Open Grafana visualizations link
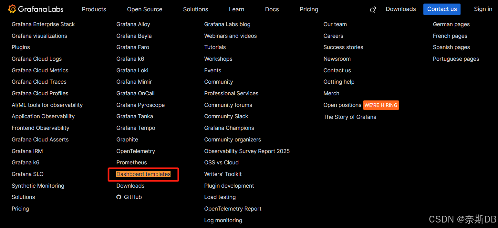This screenshot has height=228, width=498. tap(39, 36)
